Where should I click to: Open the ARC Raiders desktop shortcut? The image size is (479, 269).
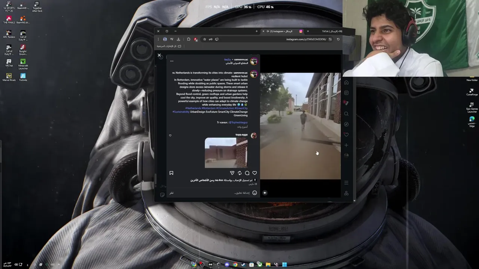tap(9, 35)
